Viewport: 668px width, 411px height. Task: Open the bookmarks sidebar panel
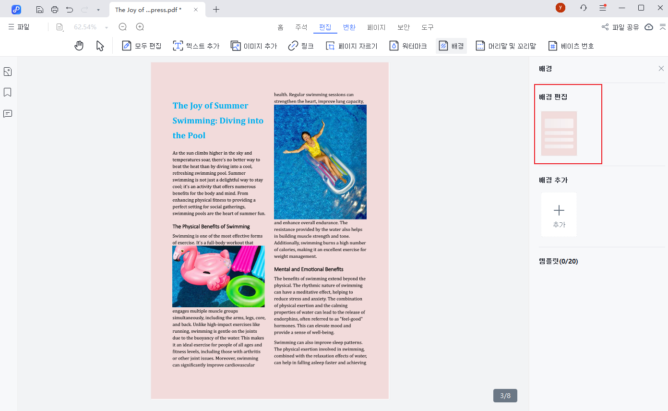[8, 92]
